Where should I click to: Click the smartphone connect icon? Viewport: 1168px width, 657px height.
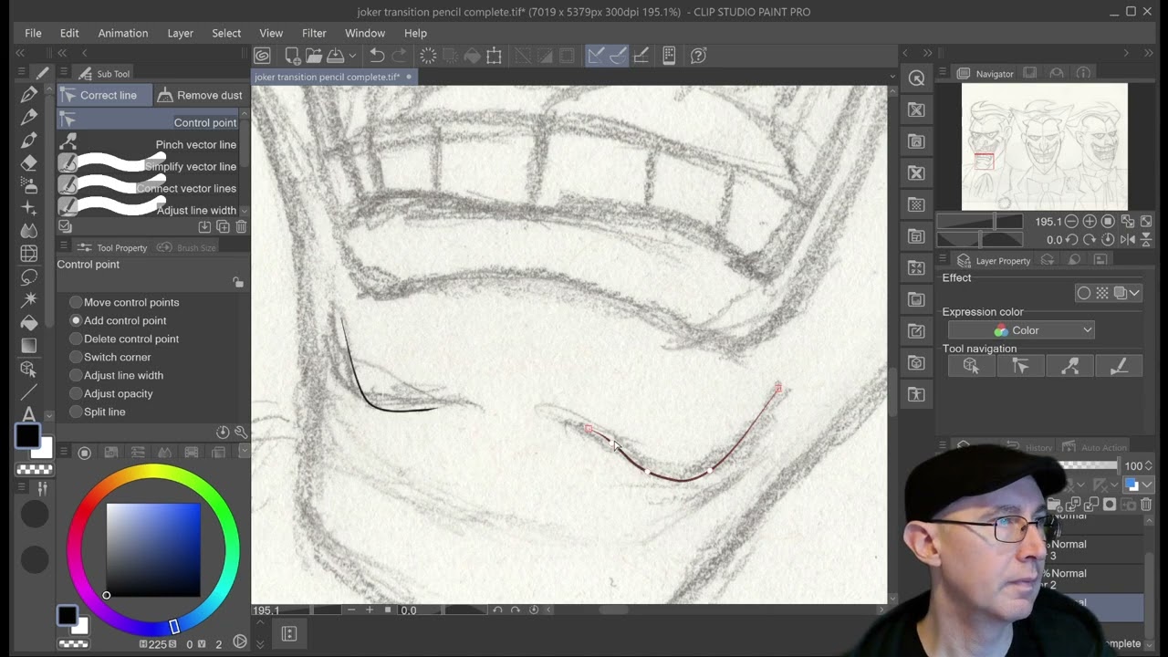[669, 56]
